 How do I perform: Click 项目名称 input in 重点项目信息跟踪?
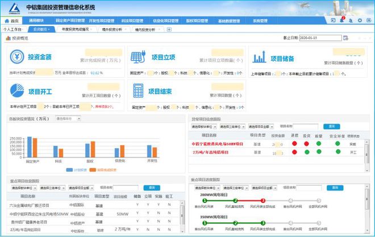pos(126,188)
